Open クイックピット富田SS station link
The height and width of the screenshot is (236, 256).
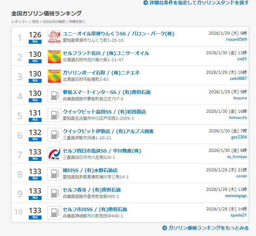point(104,112)
